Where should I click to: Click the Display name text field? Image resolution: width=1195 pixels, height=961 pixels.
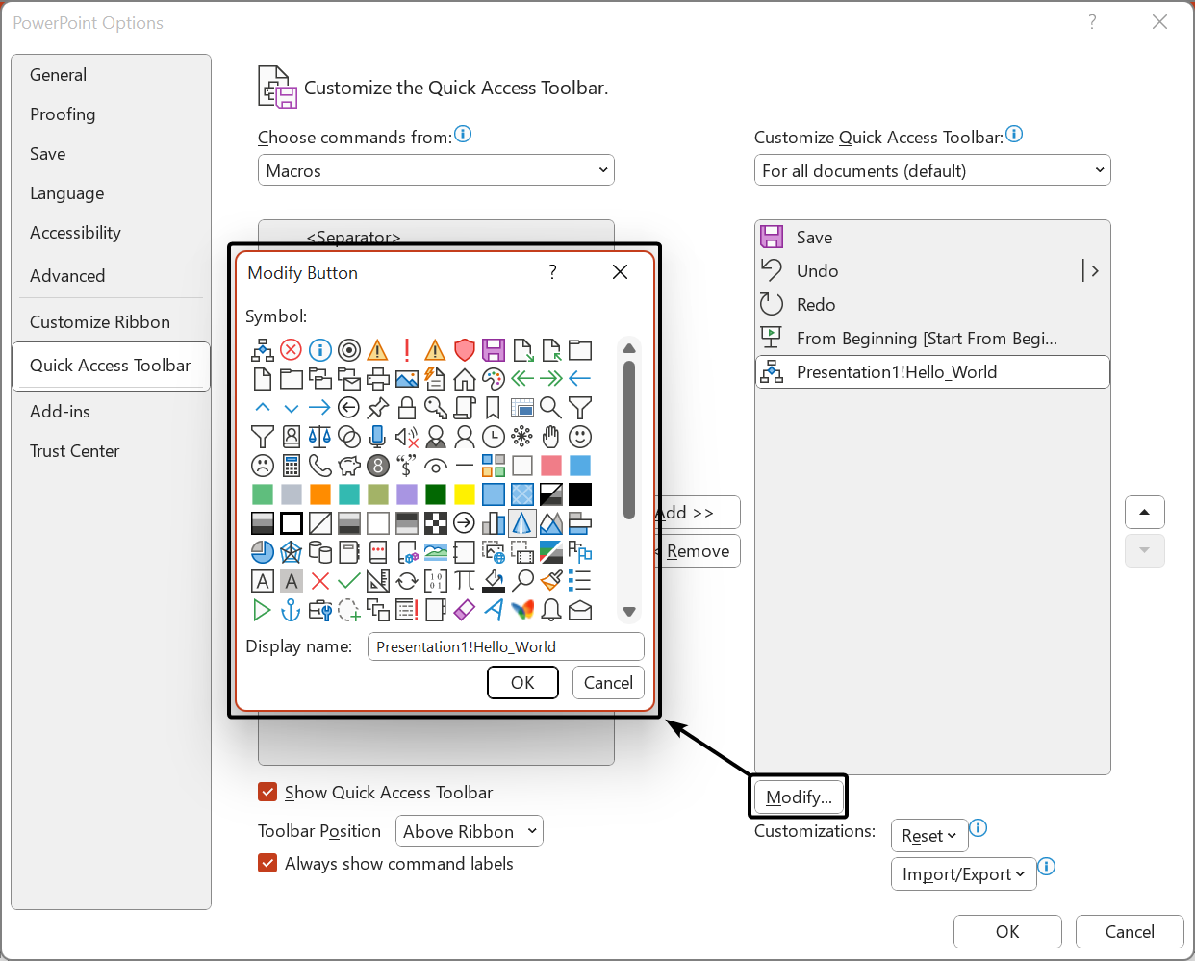[505, 646]
